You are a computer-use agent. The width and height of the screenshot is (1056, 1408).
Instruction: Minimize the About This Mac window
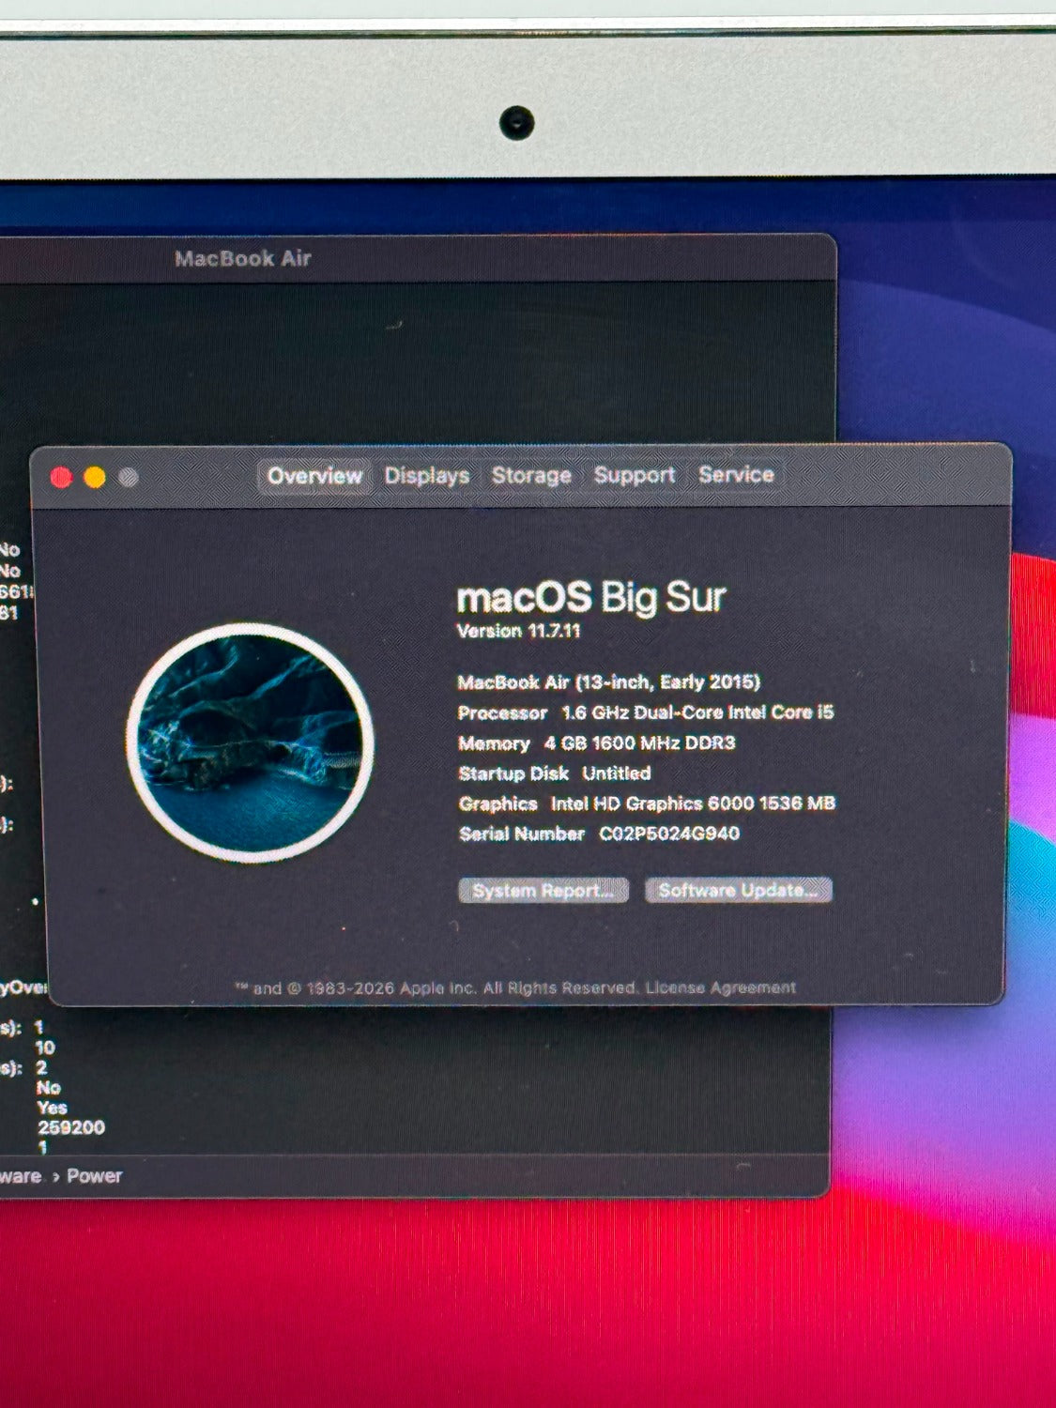95,478
